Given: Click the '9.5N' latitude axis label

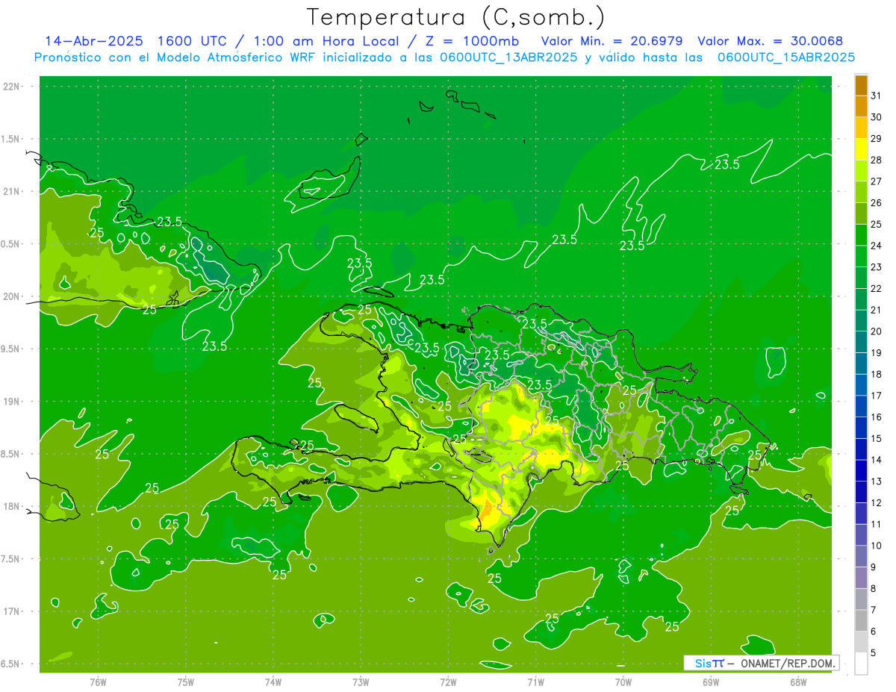Looking at the screenshot, I should [x=11, y=349].
